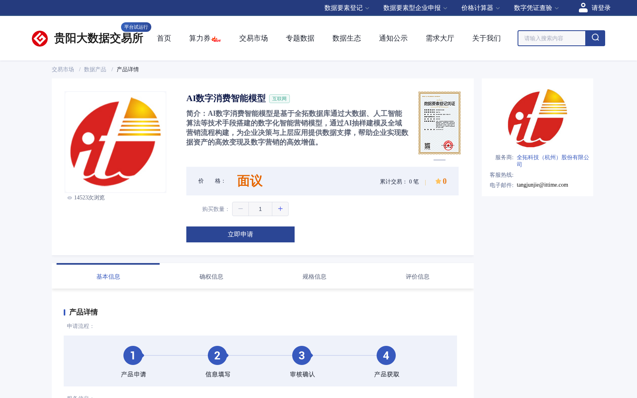Click step 4 circle 产品获取
The height and width of the screenshot is (398, 637).
386,355
